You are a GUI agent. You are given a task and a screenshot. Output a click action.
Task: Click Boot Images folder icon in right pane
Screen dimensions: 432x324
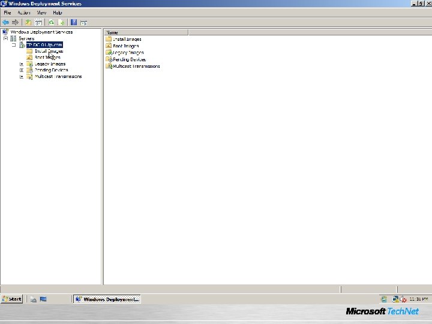109,46
